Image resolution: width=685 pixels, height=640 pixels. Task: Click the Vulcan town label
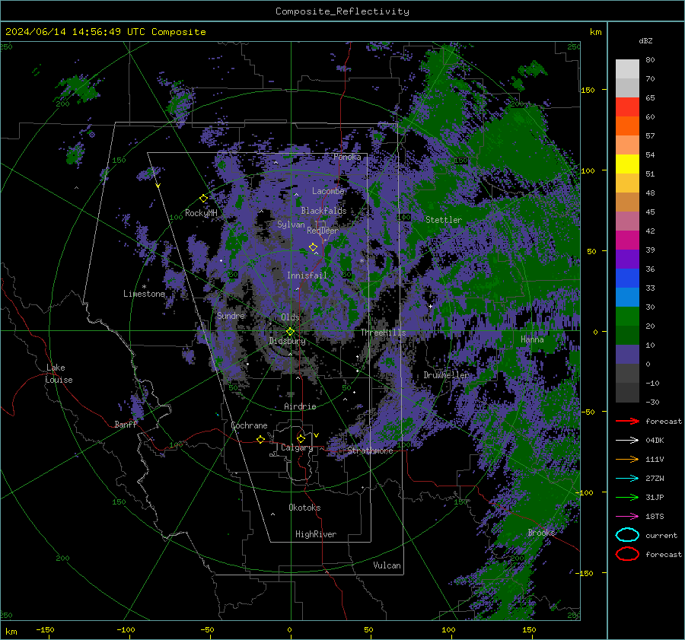click(x=387, y=565)
